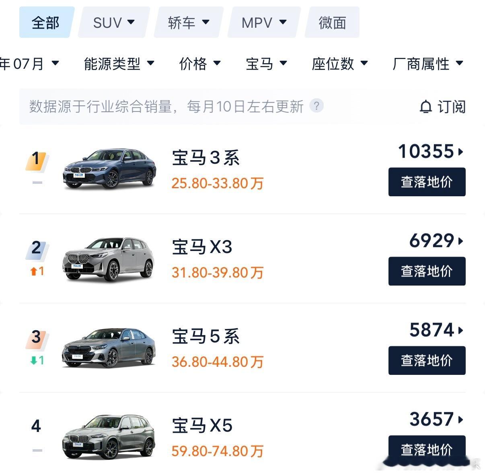
Task: Tap the arrow next to 3657 sales
Action: click(x=461, y=420)
